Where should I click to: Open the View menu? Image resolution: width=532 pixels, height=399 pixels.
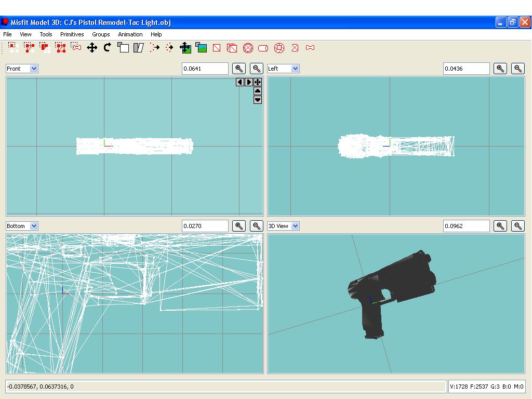(25, 34)
